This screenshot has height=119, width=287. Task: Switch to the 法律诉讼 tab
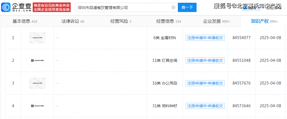pos(73,21)
